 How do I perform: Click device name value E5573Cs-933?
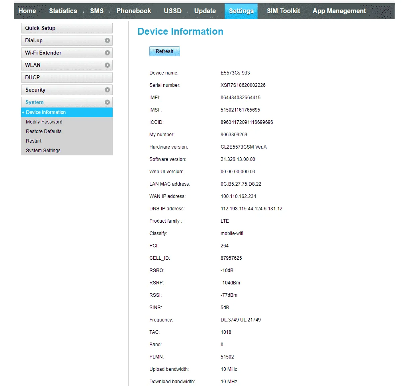point(235,73)
